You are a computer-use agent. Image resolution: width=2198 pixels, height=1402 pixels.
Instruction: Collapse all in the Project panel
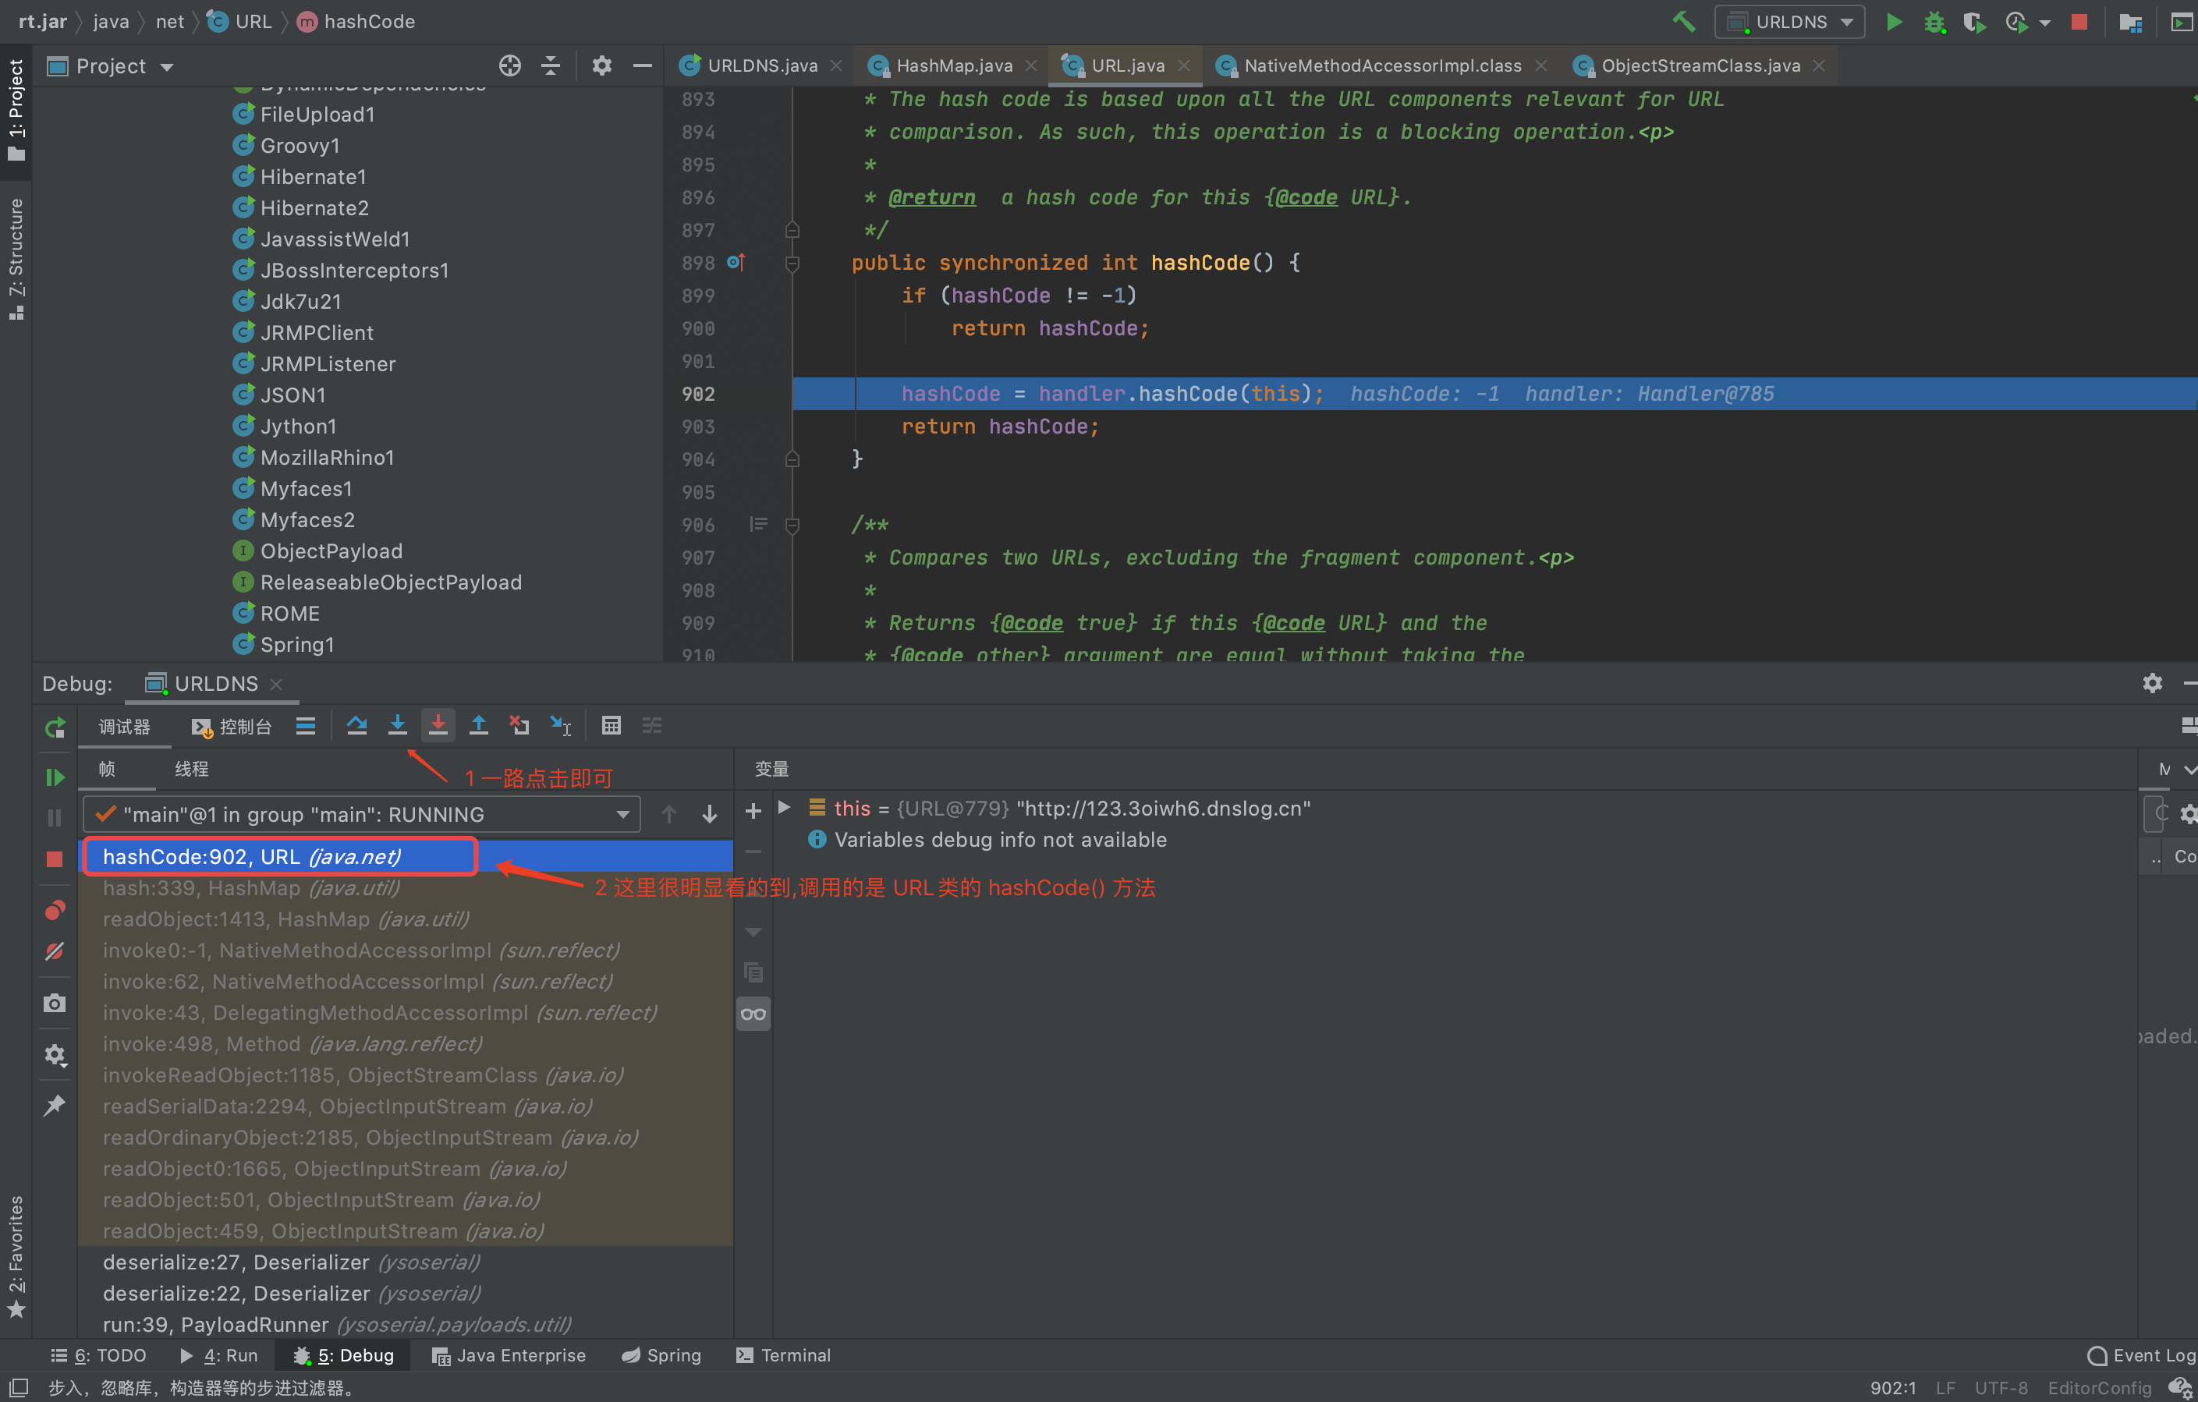(x=551, y=65)
